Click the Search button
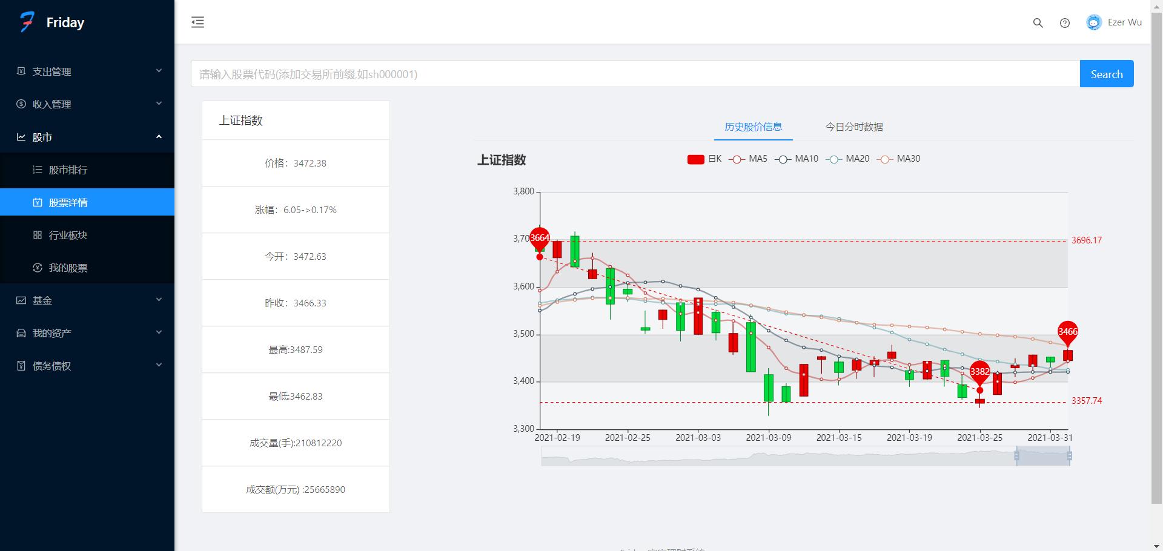 coord(1106,73)
